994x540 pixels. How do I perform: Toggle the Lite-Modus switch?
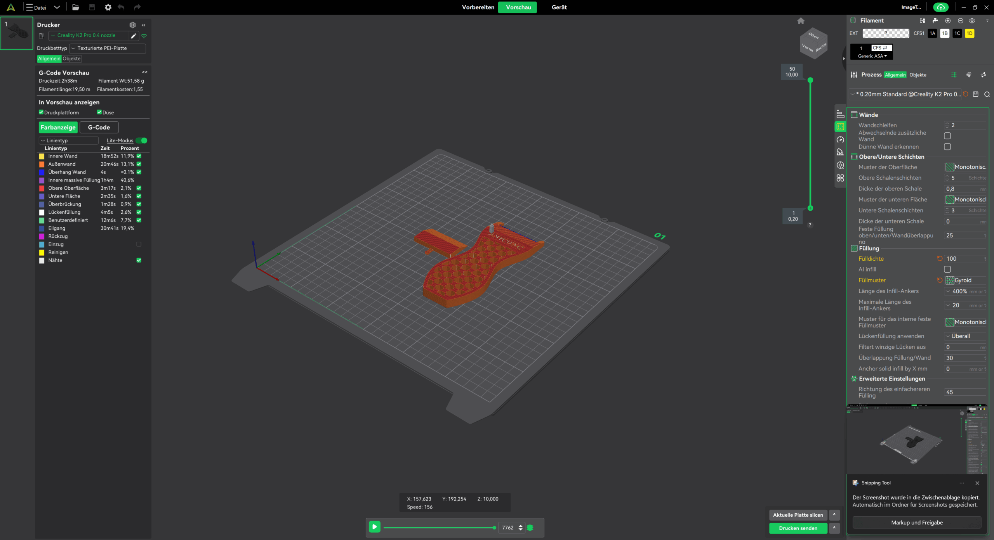coord(142,140)
